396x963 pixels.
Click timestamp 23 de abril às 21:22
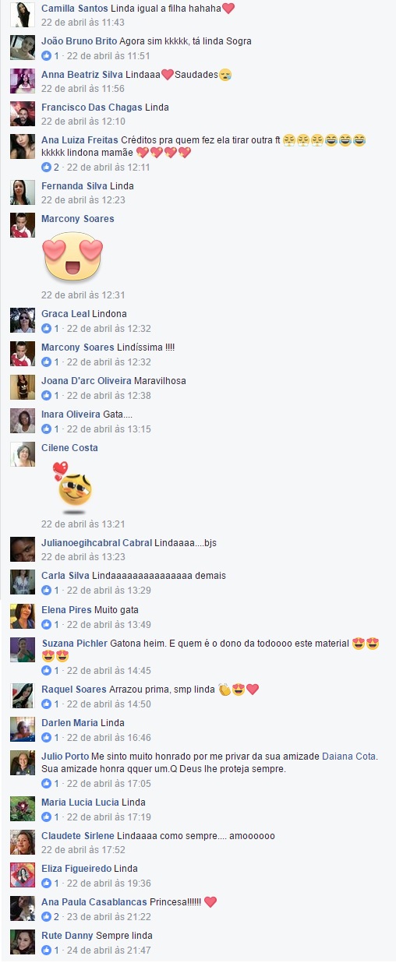pos(108,917)
